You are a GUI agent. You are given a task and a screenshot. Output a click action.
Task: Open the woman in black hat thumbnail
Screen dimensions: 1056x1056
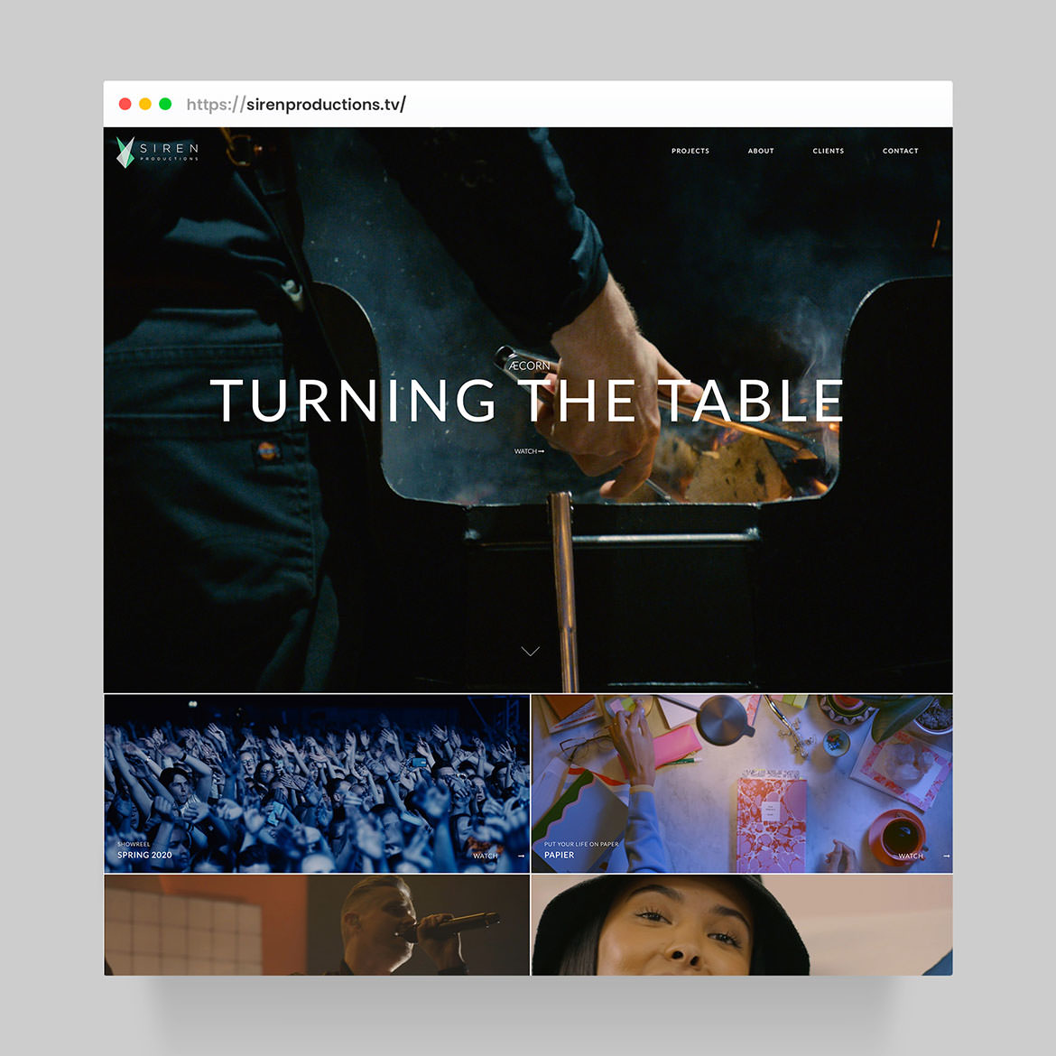741,924
